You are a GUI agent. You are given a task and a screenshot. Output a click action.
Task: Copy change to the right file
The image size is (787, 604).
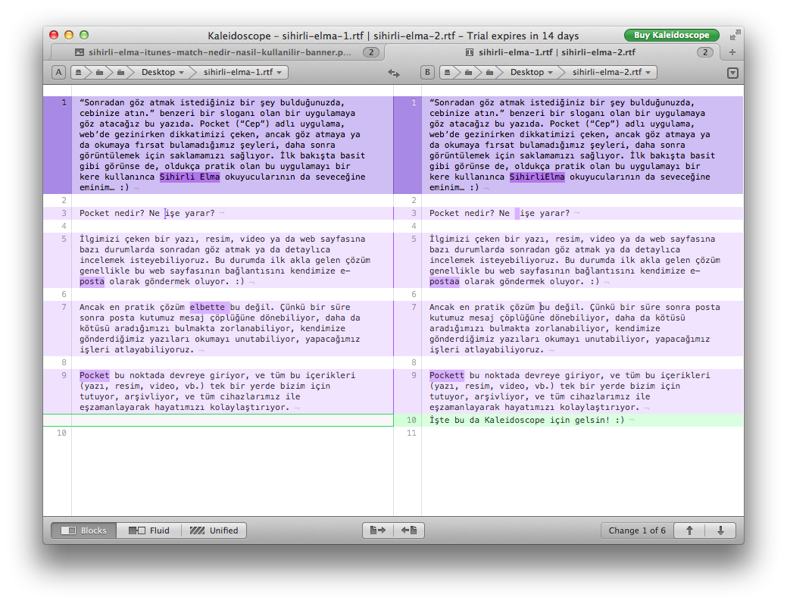[x=375, y=530]
